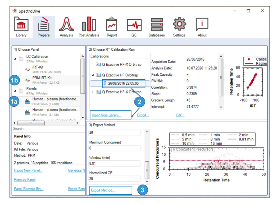Click the iRT calibration chart thumbnail
Image resolution: width=276 pixels, height=204 pixels.
point(249,82)
